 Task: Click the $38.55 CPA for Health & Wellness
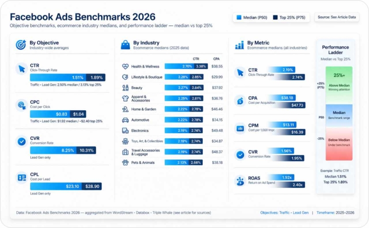coord(217,67)
